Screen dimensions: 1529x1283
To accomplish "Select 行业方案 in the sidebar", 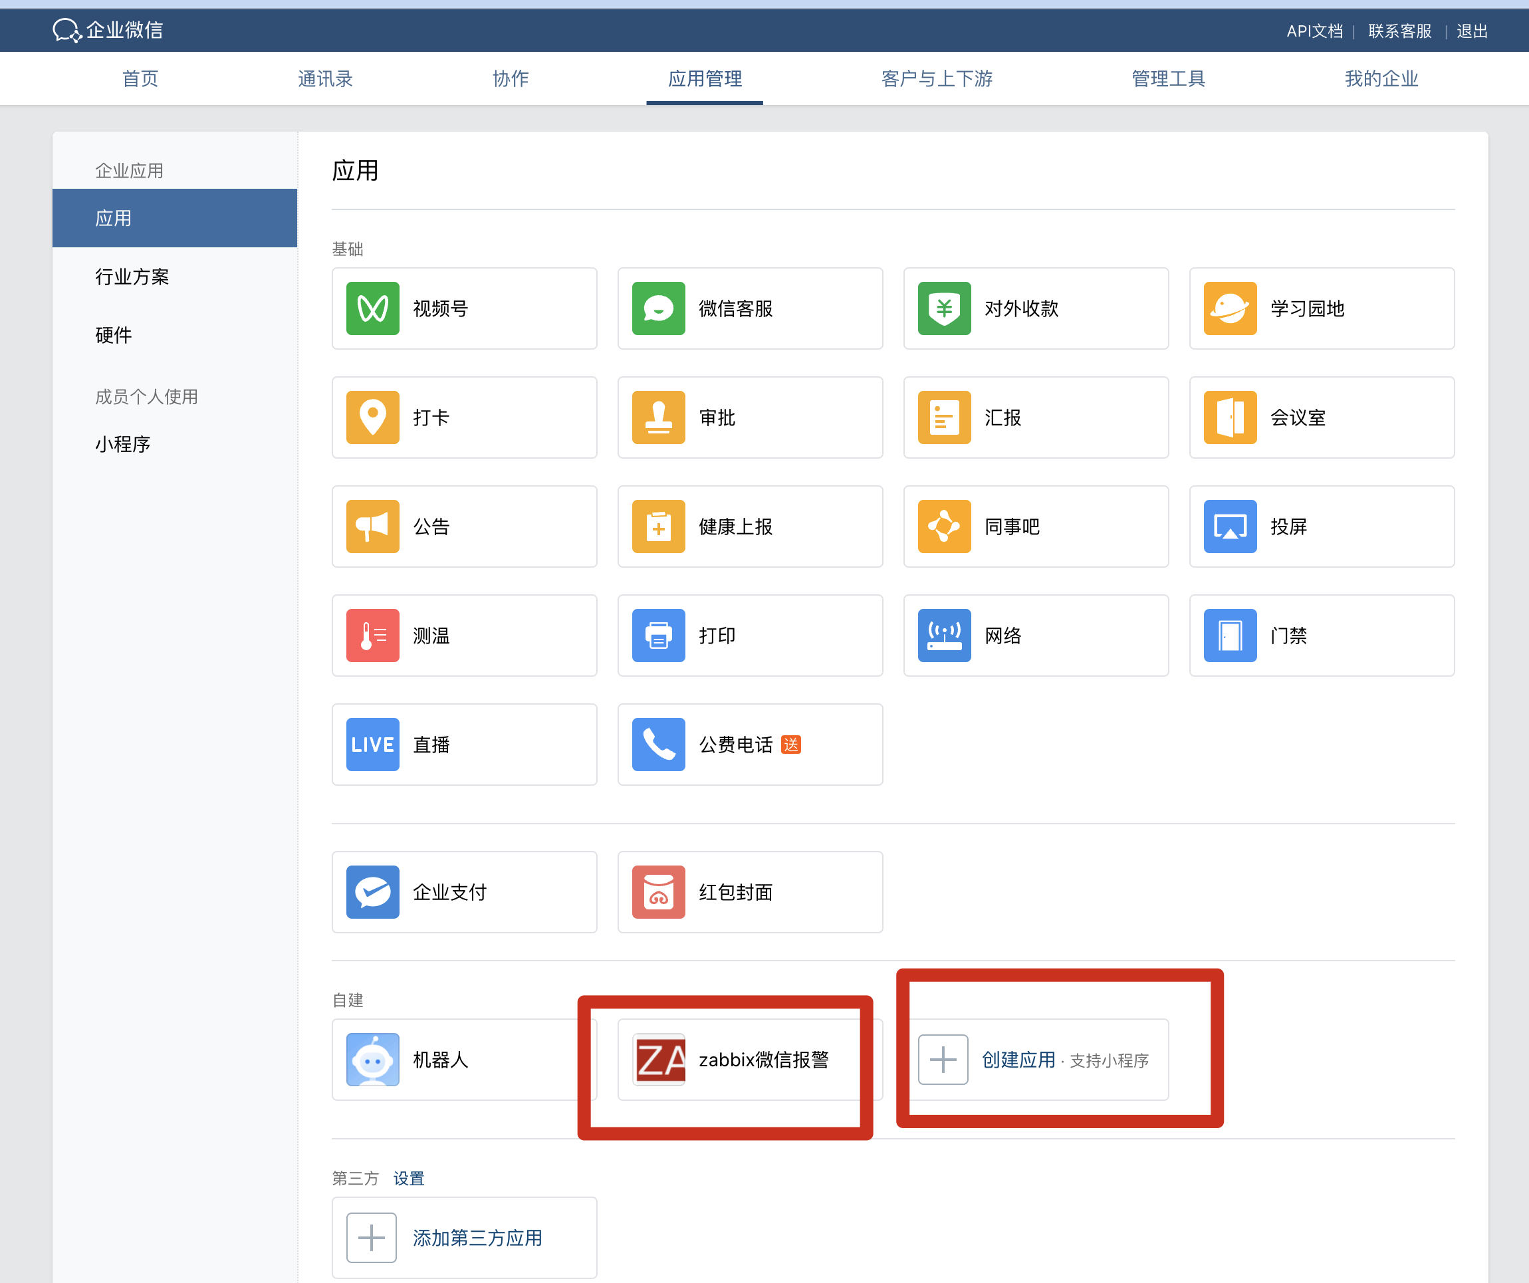I will pyautogui.click(x=132, y=277).
